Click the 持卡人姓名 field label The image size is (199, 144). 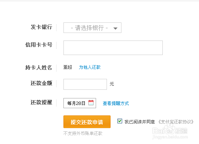38,68
